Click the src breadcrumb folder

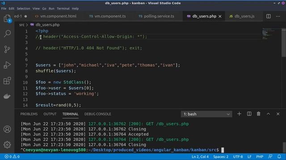tap(22, 25)
